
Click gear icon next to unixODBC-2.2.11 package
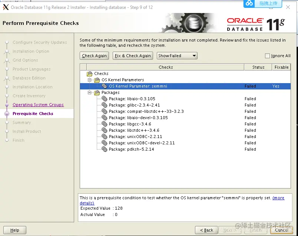point(105,137)
